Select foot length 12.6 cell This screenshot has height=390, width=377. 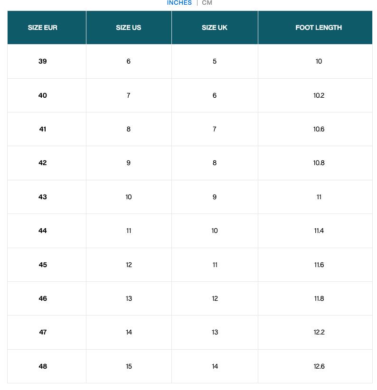[x=319, y=366]
